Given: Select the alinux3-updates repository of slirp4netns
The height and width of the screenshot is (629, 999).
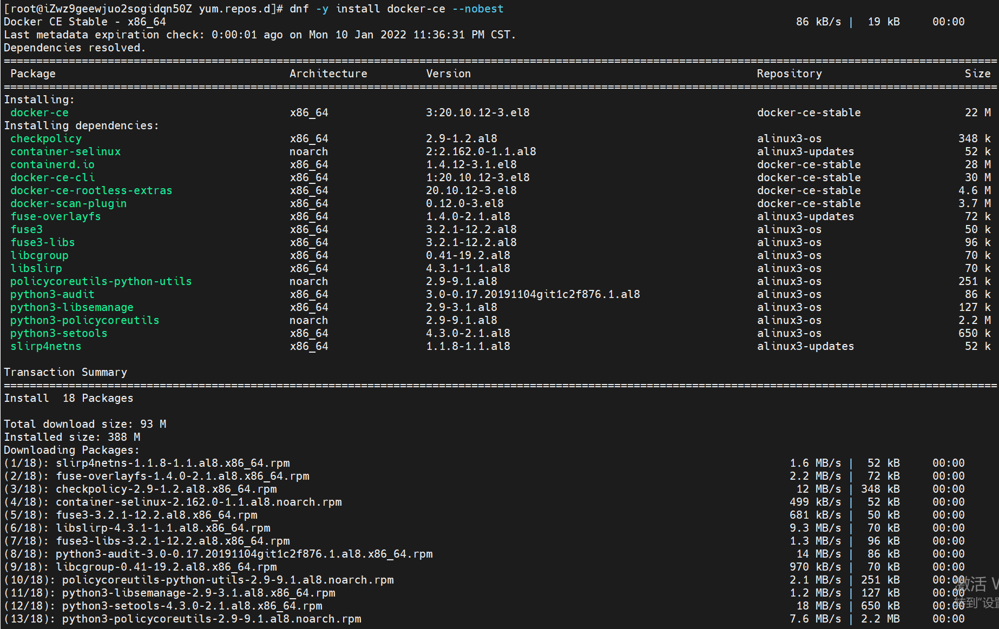Looking at the screenshot, I should point(806,346).
